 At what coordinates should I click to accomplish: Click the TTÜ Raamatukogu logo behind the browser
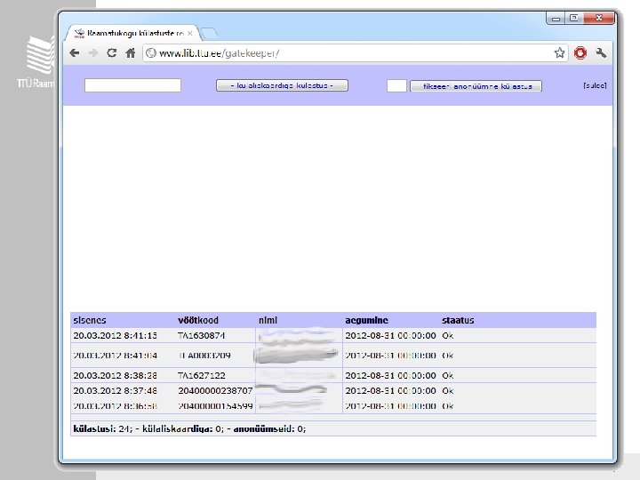click(x=36, y=62)
